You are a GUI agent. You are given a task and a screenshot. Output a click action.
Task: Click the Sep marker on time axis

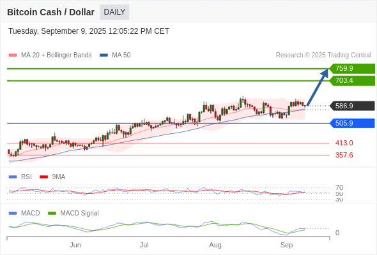point(287,245)
